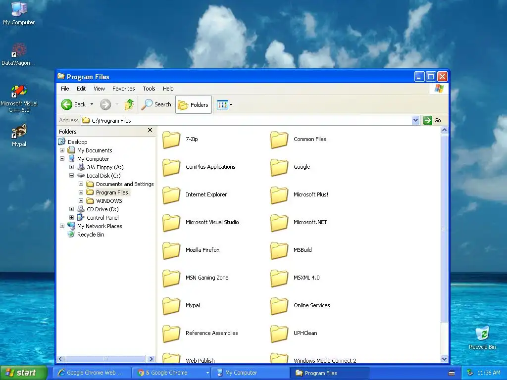Select My Computer desktop icon
This screenshot has width=507, height=380.
tap(19, 13)
